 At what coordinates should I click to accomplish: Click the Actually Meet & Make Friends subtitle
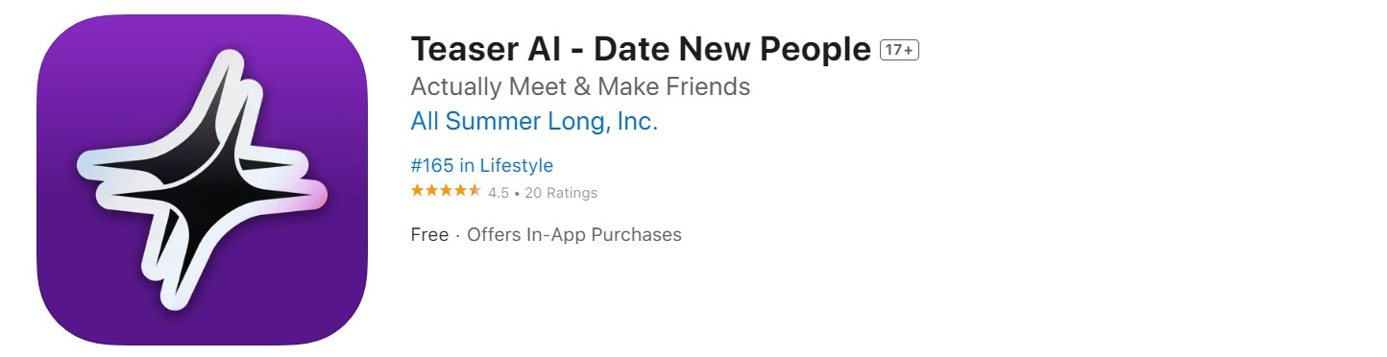click(580, 86)
